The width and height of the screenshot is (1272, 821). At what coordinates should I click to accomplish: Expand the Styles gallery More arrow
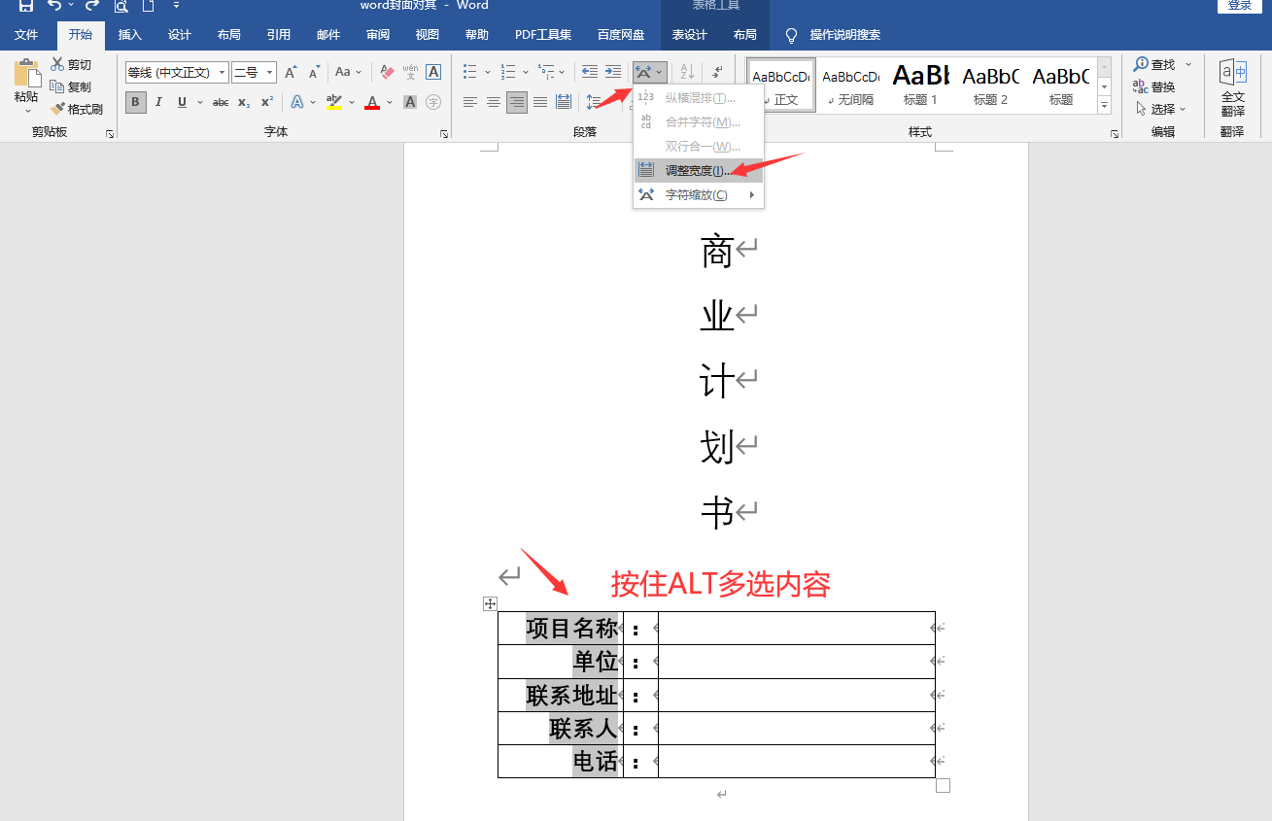coord(1105,105)
